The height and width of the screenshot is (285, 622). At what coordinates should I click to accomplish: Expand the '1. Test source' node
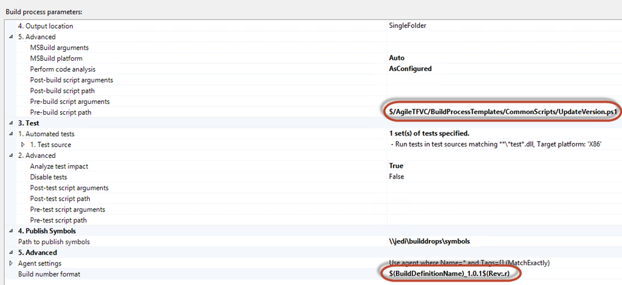point(24,145)
